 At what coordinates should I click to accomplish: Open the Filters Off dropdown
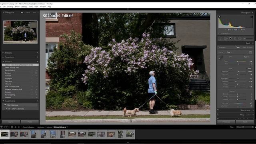point(245,127)
